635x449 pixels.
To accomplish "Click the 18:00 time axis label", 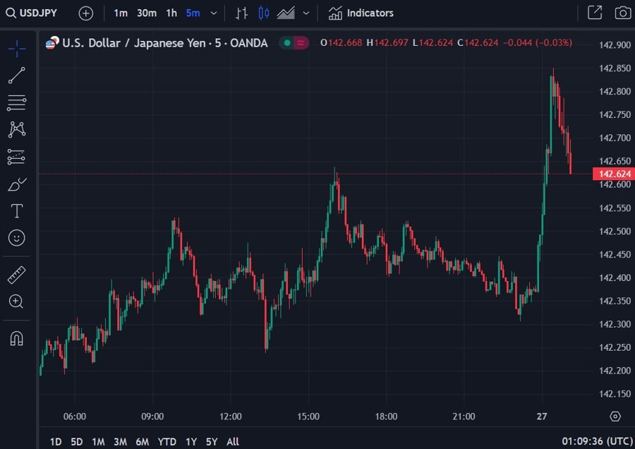I will [x=386, y=417].
